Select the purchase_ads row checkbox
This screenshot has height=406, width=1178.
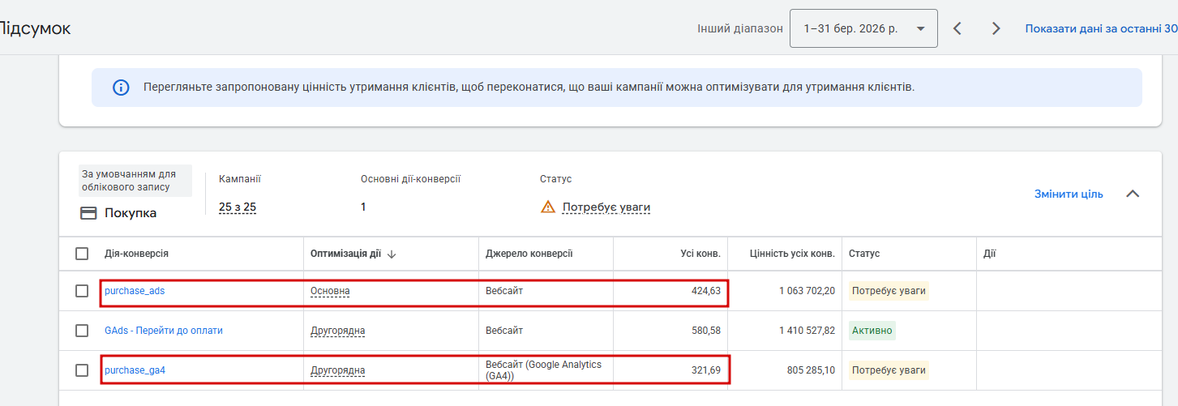pyautogui.click(x=82, y=291)
